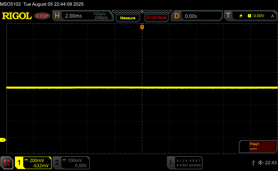278x171 pixels.
Task: Toggle acquisition with the STOP/RUN button
Action: [x=156, y=18]
